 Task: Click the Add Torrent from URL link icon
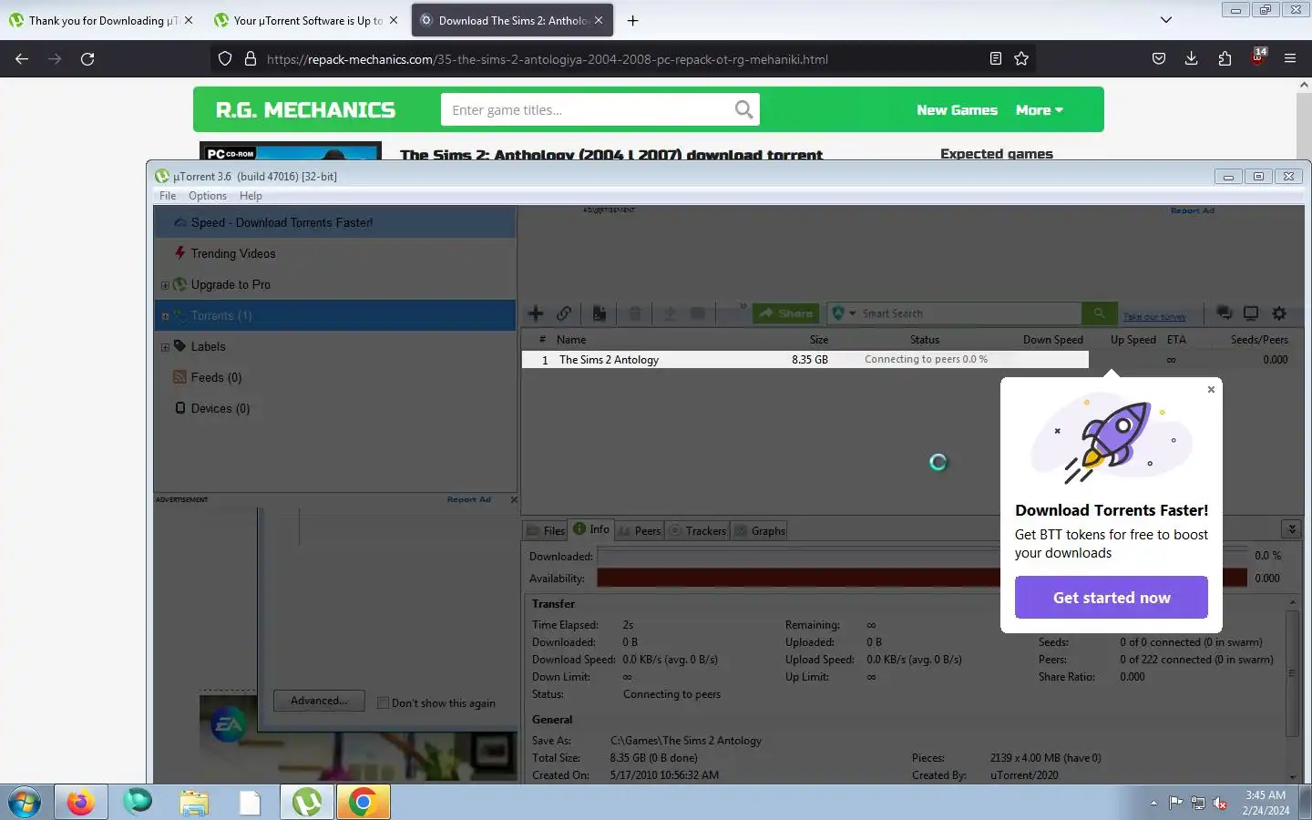pyautogui.click(x=564, y=313)
